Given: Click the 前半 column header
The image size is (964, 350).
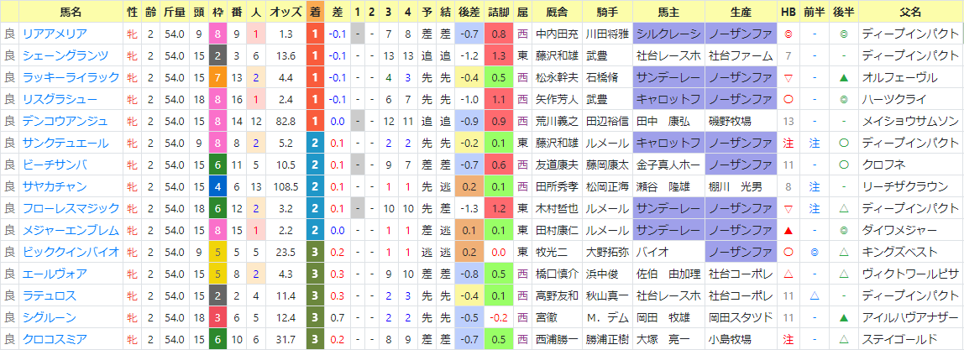Looking at the screenshot, I should (814, 12).
